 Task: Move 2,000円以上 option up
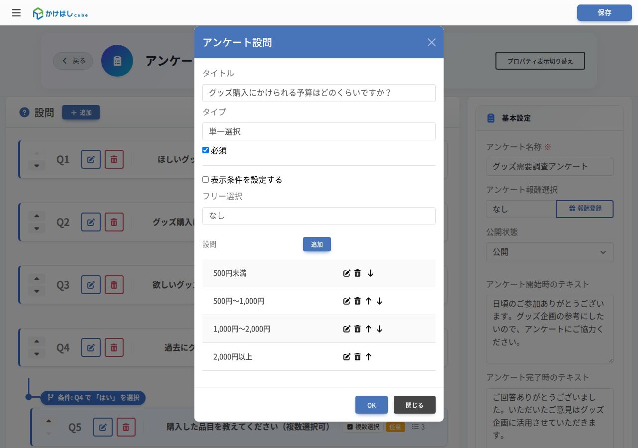(368, 357)
